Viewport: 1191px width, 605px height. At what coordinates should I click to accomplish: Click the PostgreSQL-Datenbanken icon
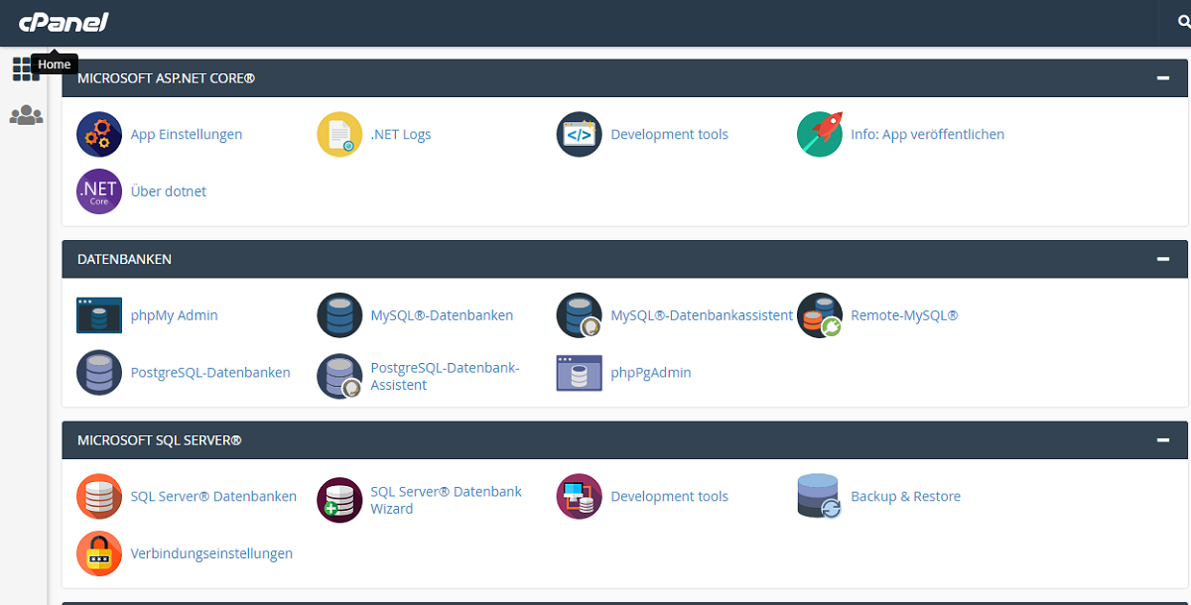99,373
